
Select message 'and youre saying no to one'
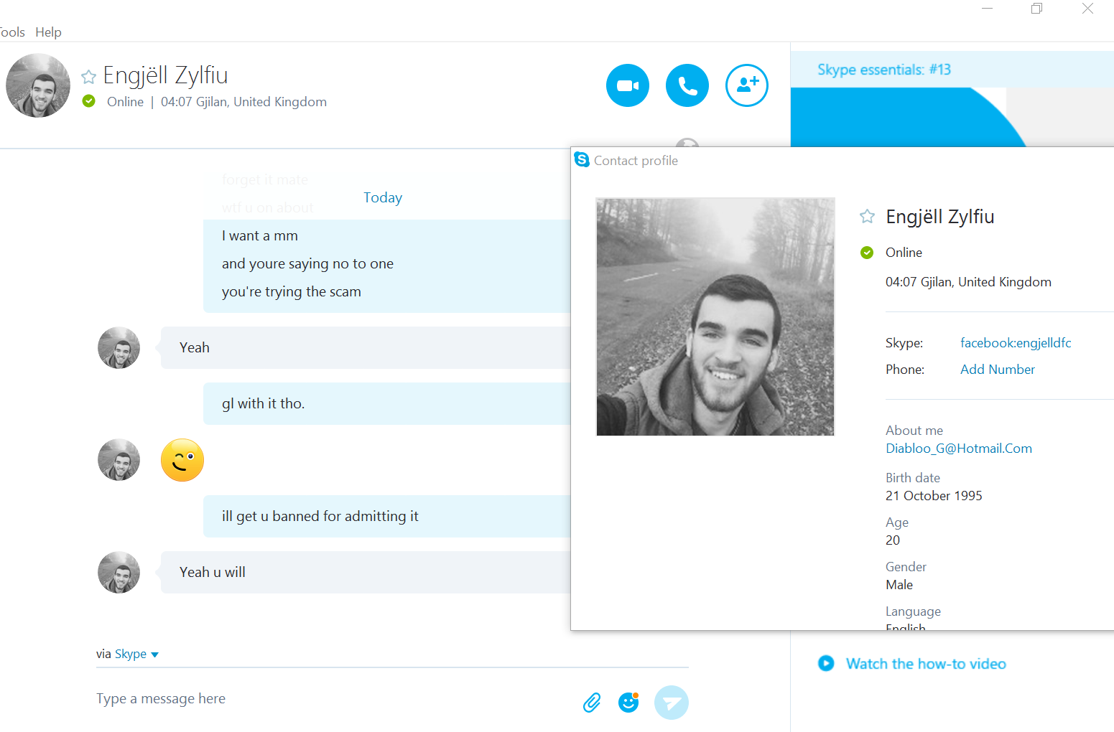tap(307, 263)
